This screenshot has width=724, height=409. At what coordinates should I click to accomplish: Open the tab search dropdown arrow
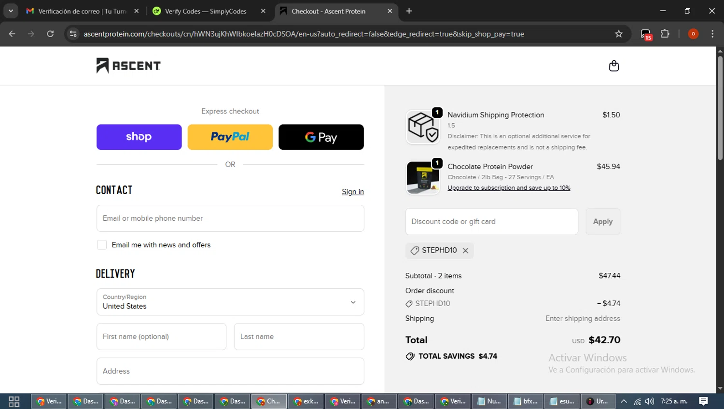(x=11, y=11)
